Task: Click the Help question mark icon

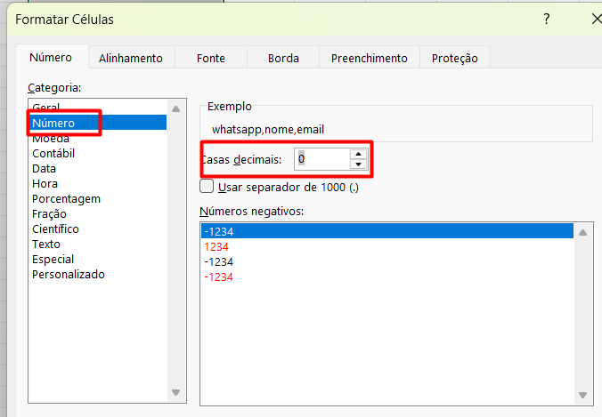Action: pos(547,19)
